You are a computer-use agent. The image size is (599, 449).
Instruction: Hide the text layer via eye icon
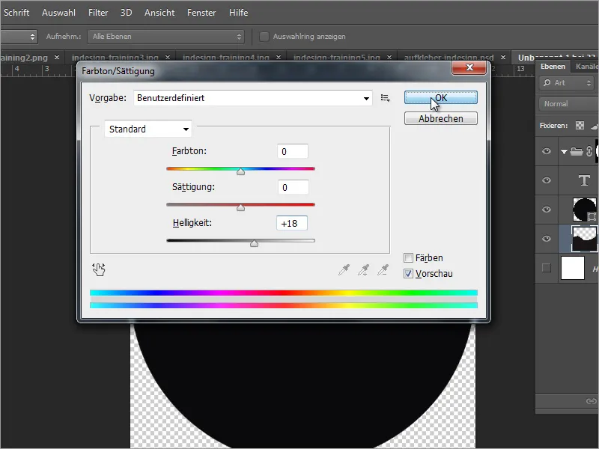(547, 180)
